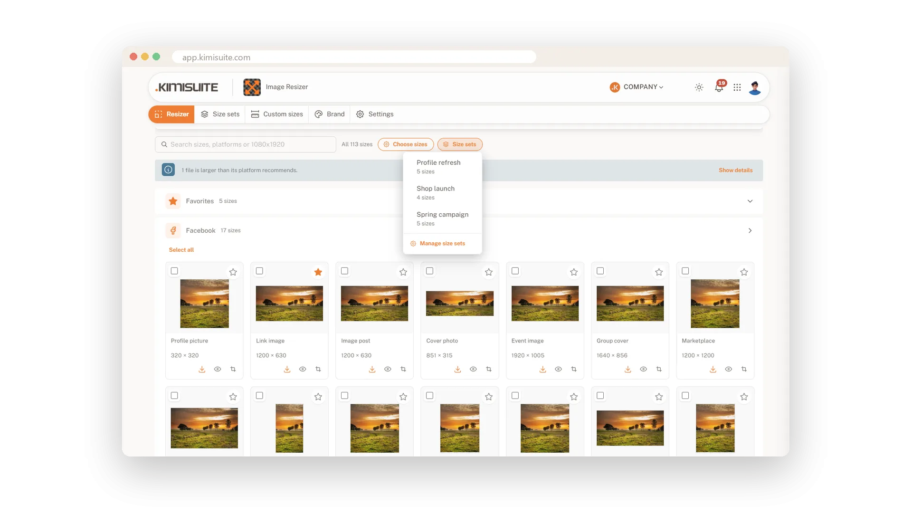Crop the Marketplace 1200 × 1200 image
Viewport: 912px width, 513px height.
[x=744, y=369]
